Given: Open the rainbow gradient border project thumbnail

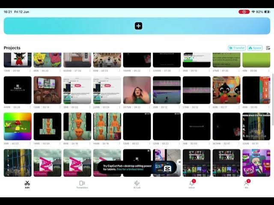Looking at the screenshot, I should (18, 126).
